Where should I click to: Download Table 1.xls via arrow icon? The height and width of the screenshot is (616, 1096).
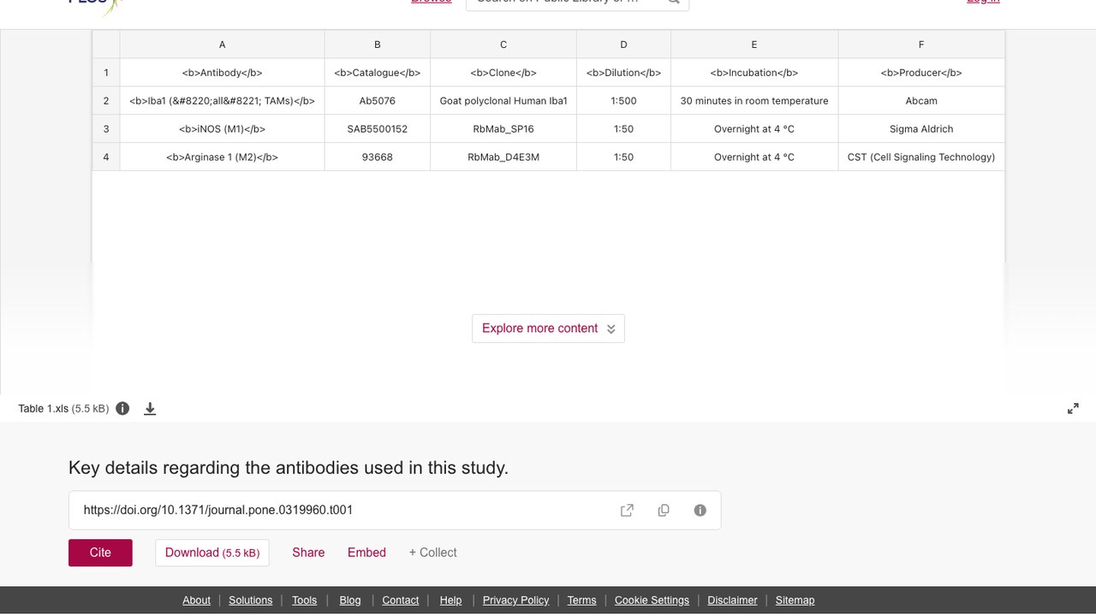point(150,409)
